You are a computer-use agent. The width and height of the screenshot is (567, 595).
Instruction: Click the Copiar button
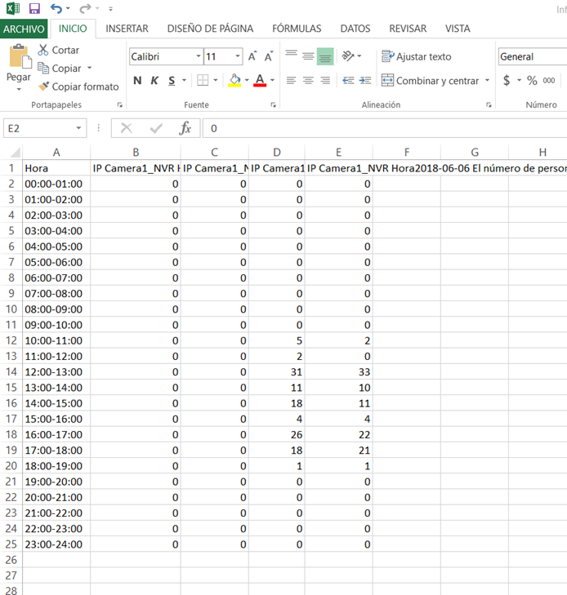point(60,69)
